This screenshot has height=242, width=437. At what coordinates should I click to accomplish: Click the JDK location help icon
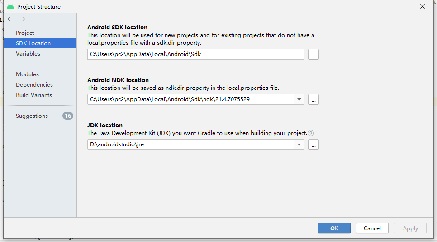[x=311, y=133]
